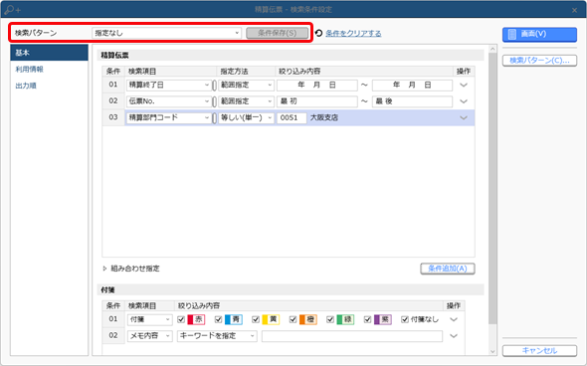The height and width of the screenshot is (366, 587).
Task: Click the reset arrow icon beside 条件をクリアする
Action: tap(318, 33)
